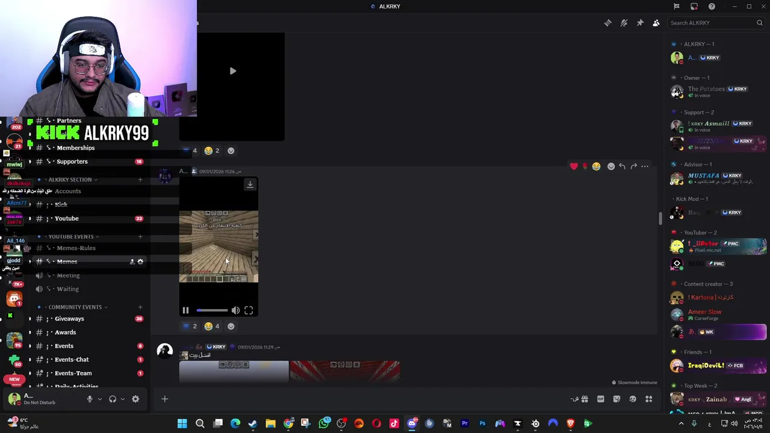Open the apps launcher icon in message bar
770x433 pixels.
coord(649,399)
